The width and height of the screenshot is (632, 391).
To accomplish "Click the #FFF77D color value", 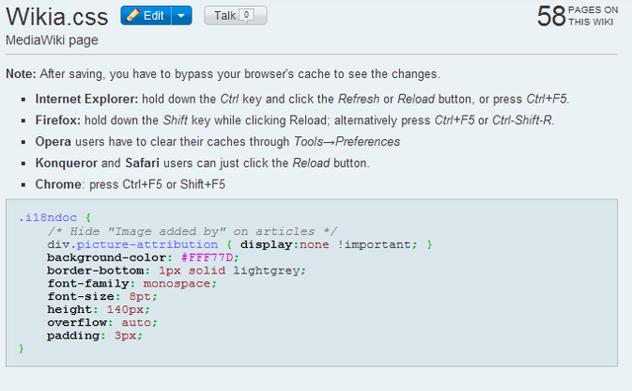I will (207, 257).
